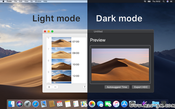Screen dimensions: 175x109
Task: Open System Preferences gear in Dock
Action: click(132, 104)
